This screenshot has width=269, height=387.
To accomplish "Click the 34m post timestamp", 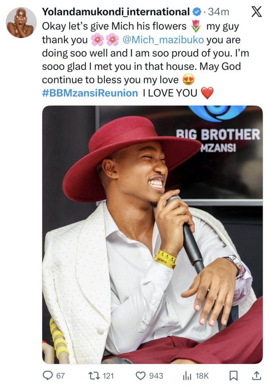I will click(x=219, y=12).
